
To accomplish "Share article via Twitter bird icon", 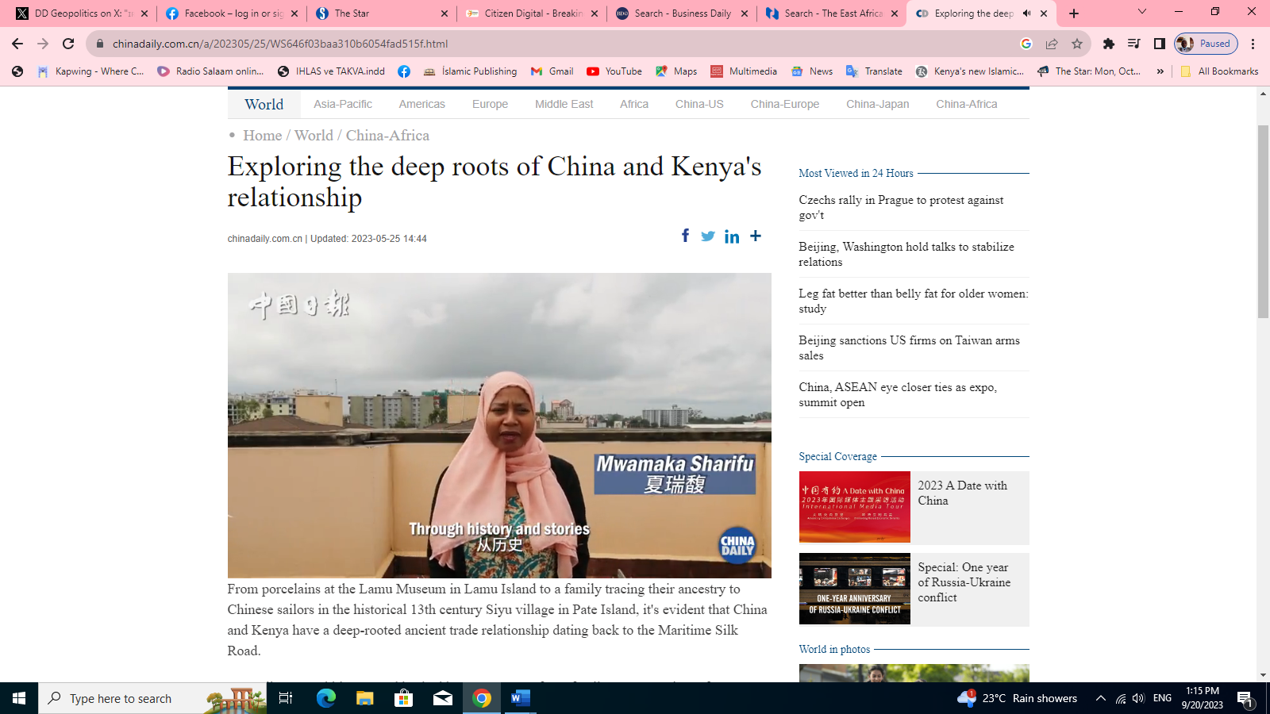I will pyautogui.click(x=708, y=236).
